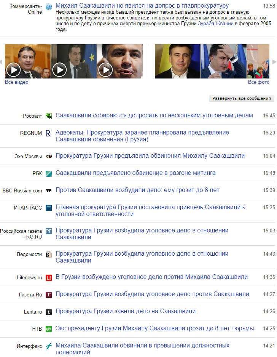Open Lenta.ru headline завела дело

click(x=126, y=311)
